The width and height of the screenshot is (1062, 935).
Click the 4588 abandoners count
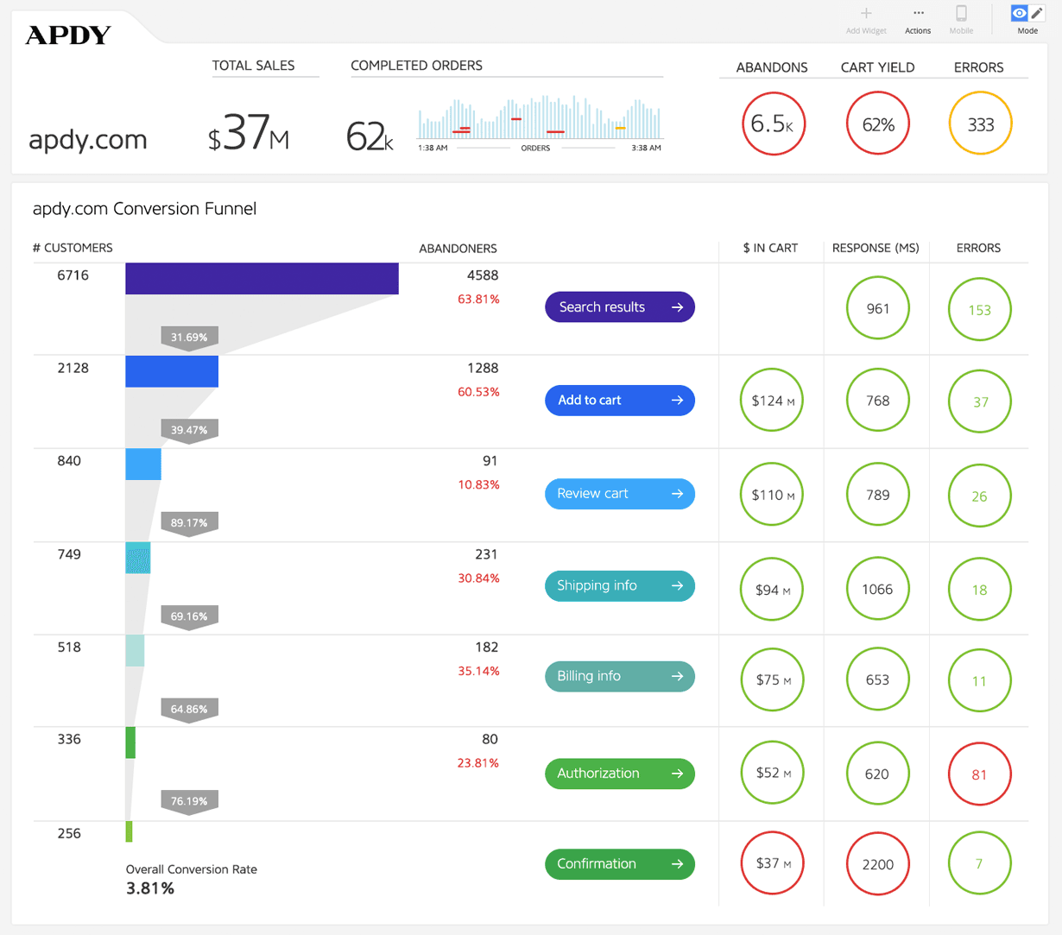[483, 275]
